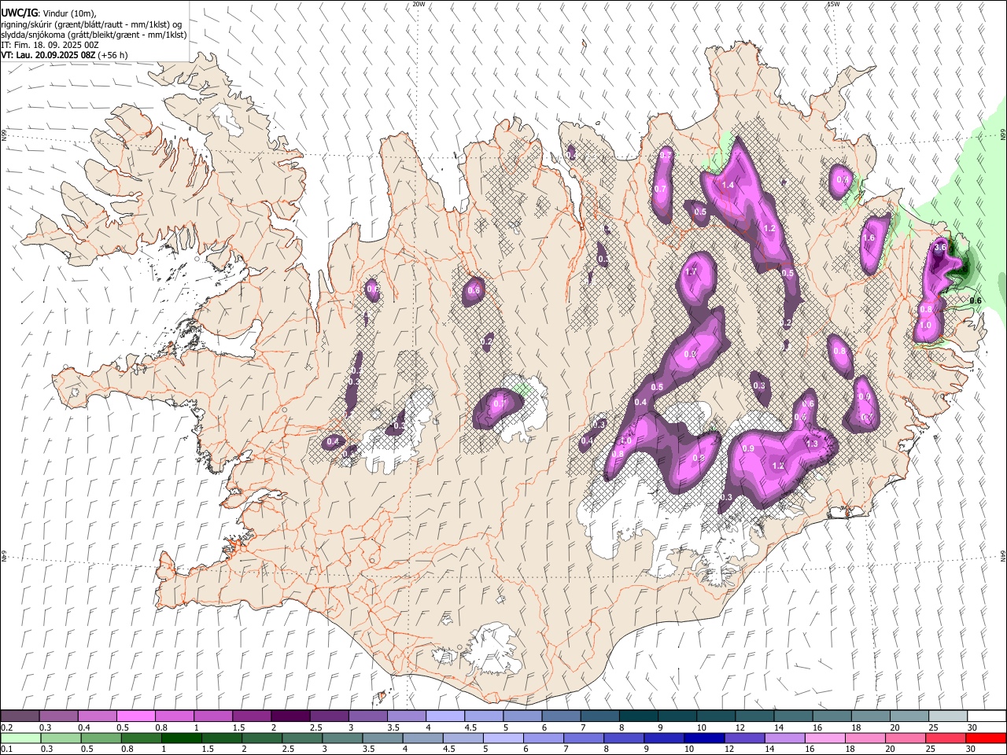
Task: Select the 1.4 value in the northern snow band
Action: 728,185
